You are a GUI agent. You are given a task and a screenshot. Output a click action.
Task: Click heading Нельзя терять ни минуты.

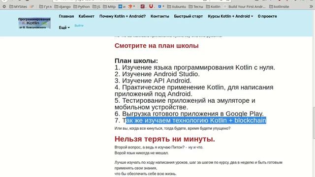pyautogui.click(x=165, y=139)
